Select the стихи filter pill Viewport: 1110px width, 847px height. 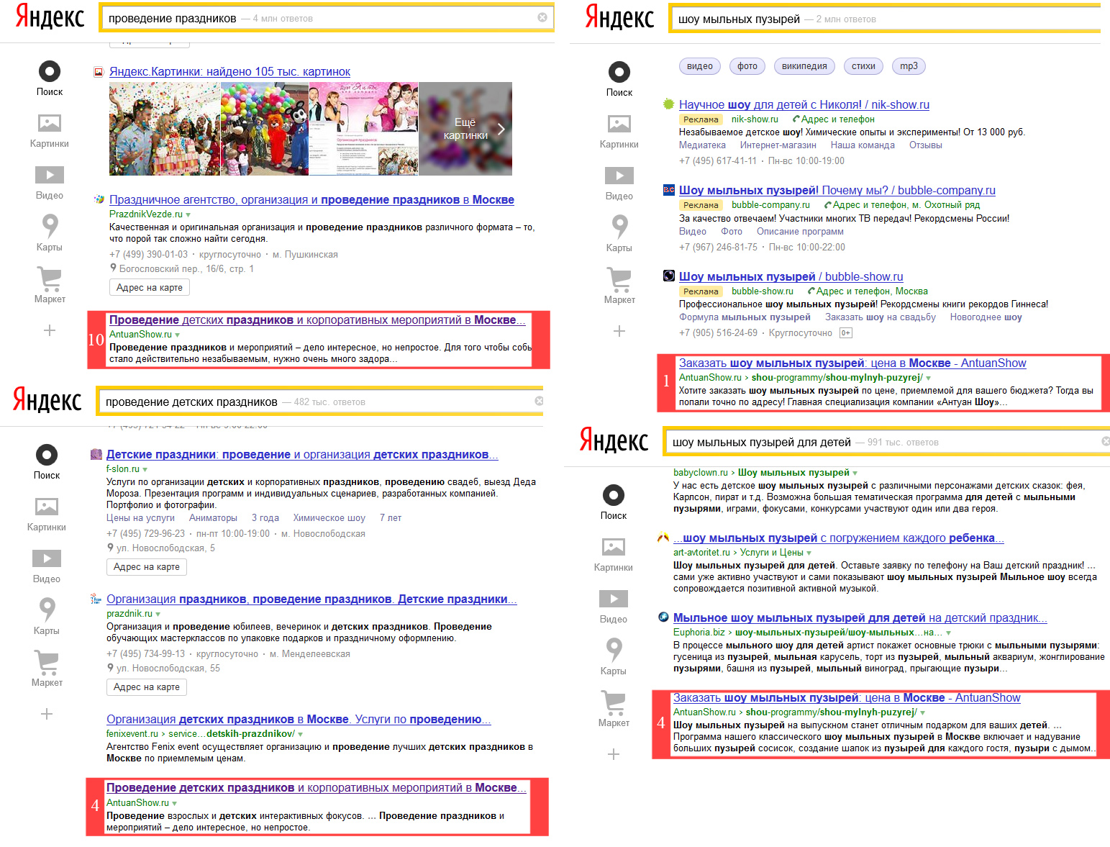pyautogui.click(x=863, y=66)
